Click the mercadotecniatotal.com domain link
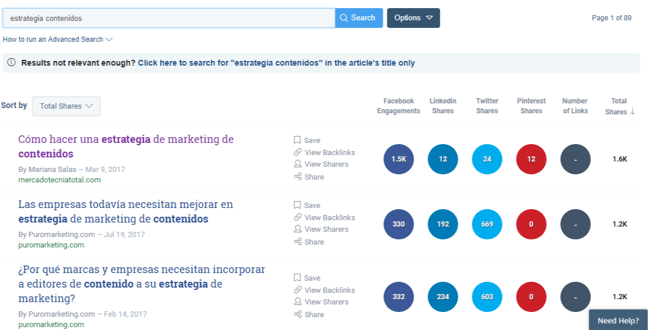Image resolution: width=648 pixels, height=330 pixels. (59, 180)
